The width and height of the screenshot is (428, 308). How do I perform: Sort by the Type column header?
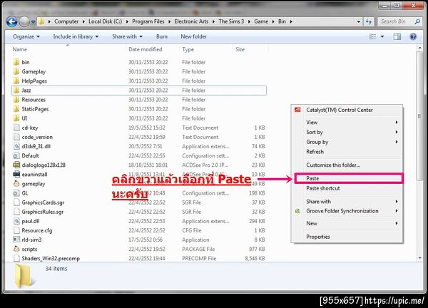pyautogui.click(x=188, y=49)
